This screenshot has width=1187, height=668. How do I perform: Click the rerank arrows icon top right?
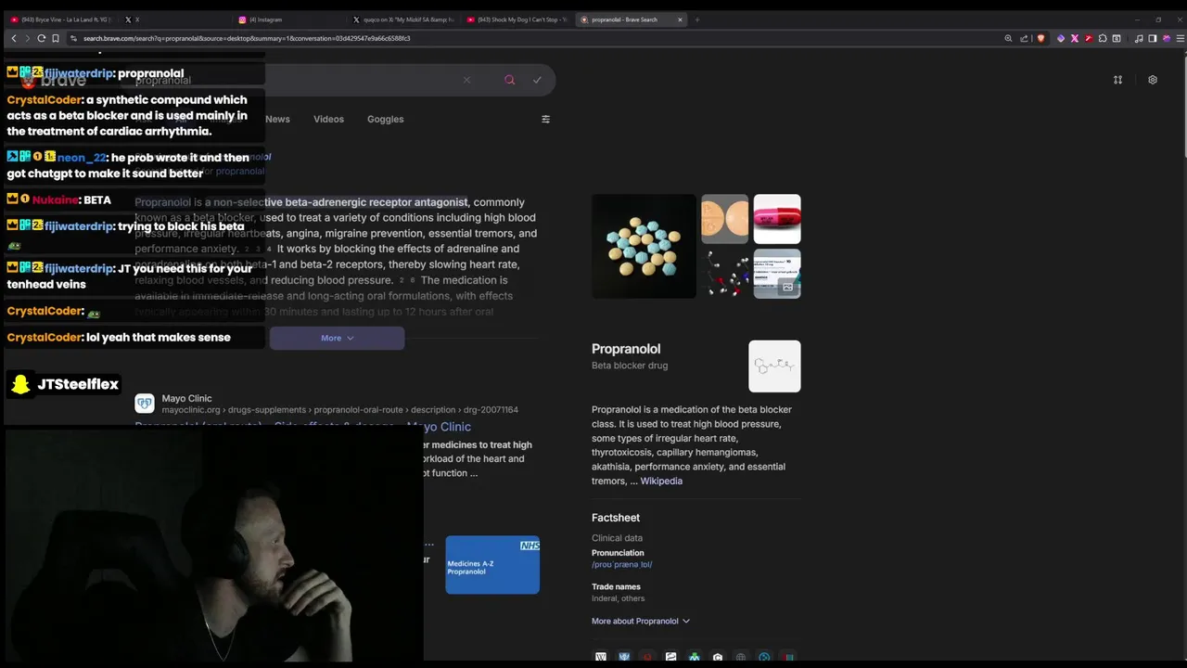coord(1117,80)
